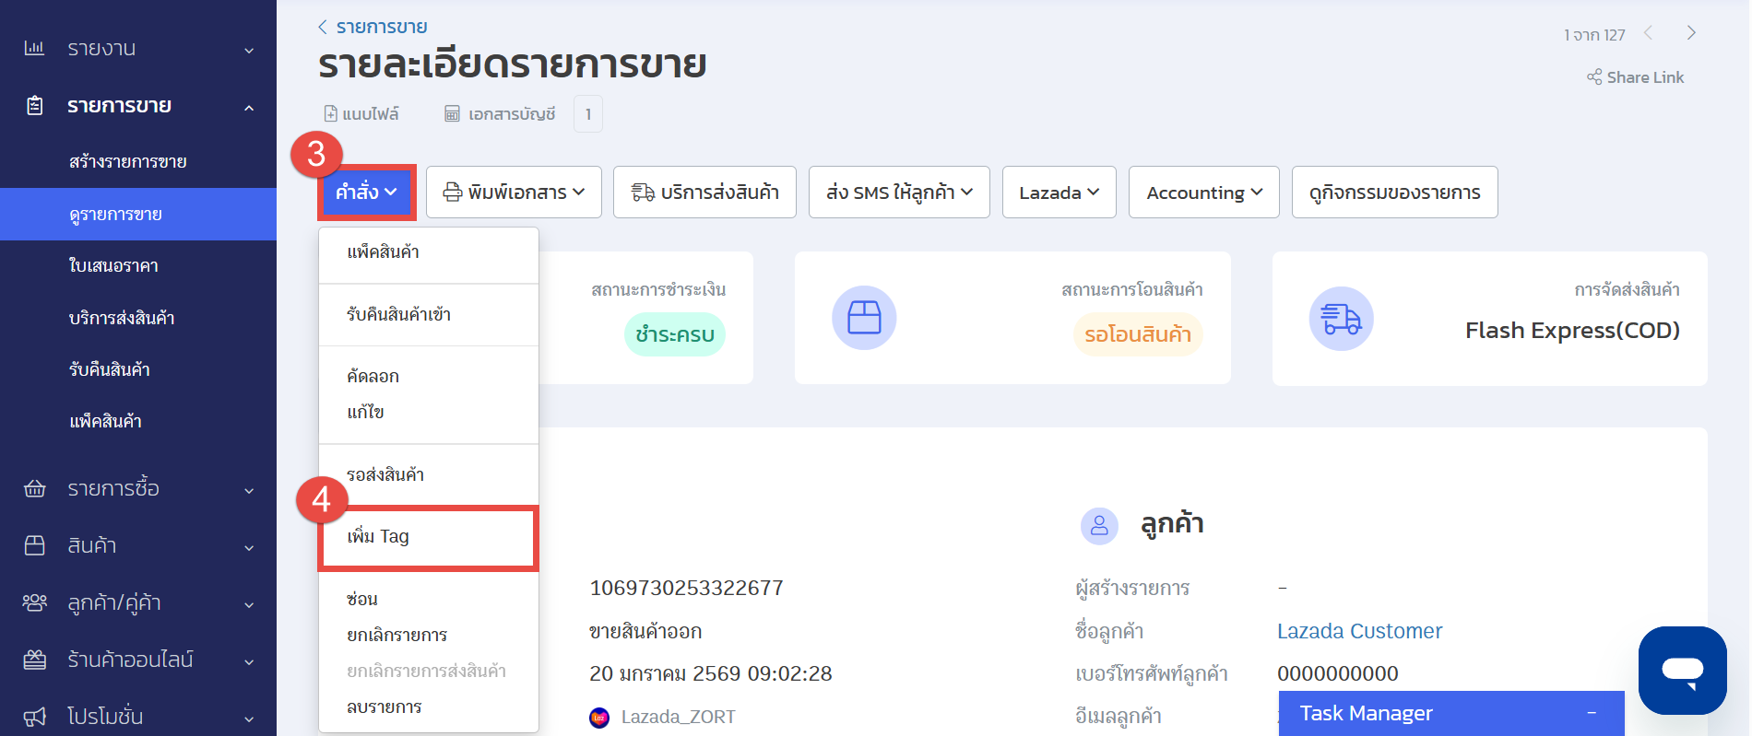The image size is (1752, 736).
Task: Click the box icon in transfer status card
Action: click(x=864, y=319)
